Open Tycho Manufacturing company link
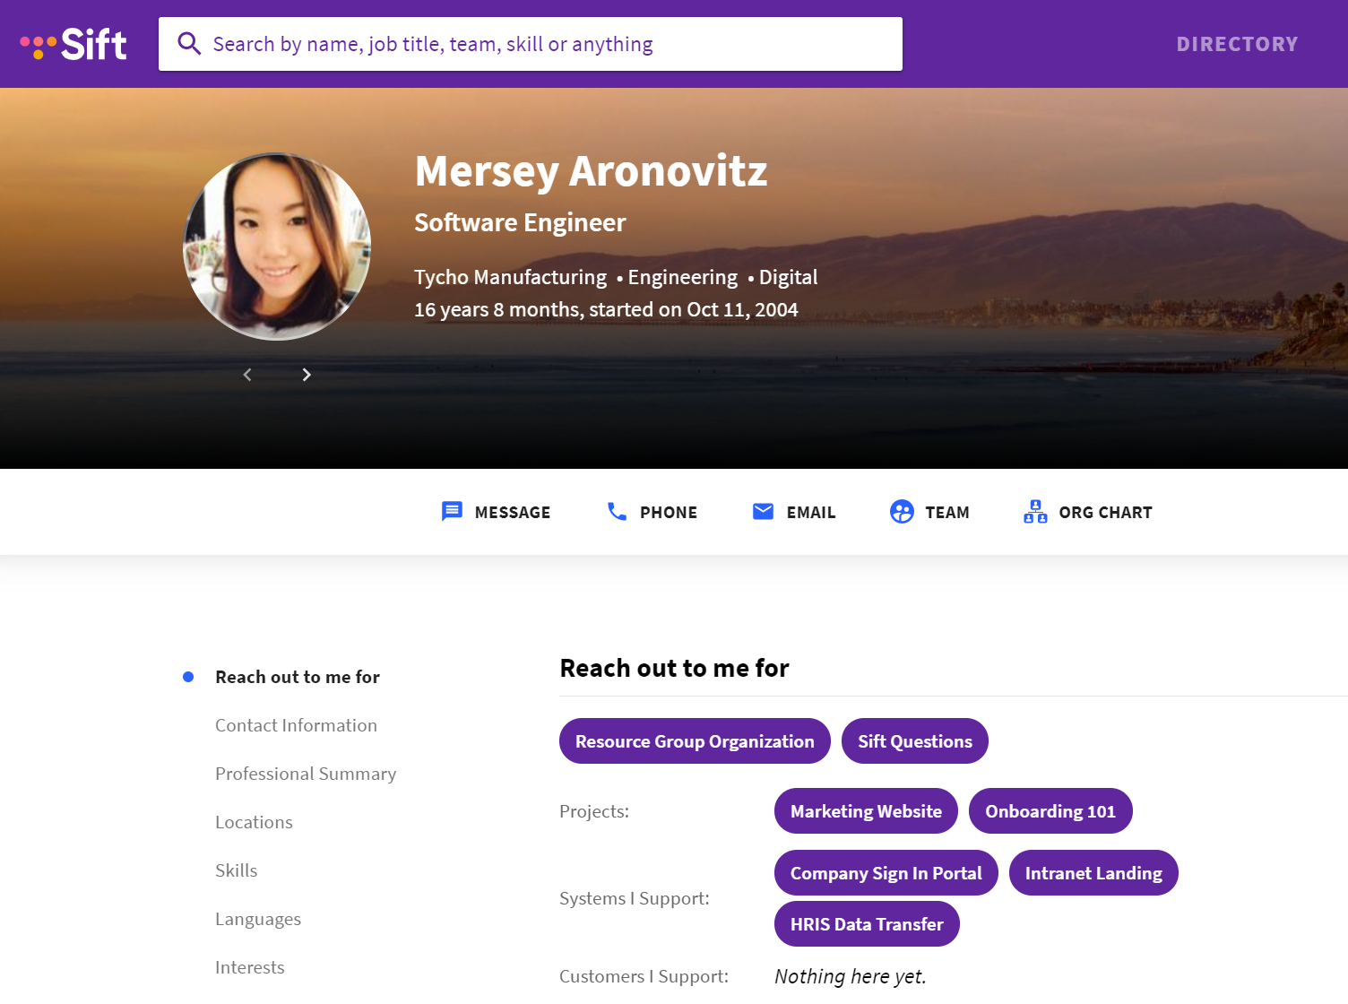This screenshot has height=1004, width=1348. click(510, 277)
